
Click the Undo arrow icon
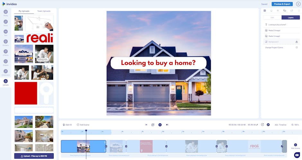[x=284, y=11]
